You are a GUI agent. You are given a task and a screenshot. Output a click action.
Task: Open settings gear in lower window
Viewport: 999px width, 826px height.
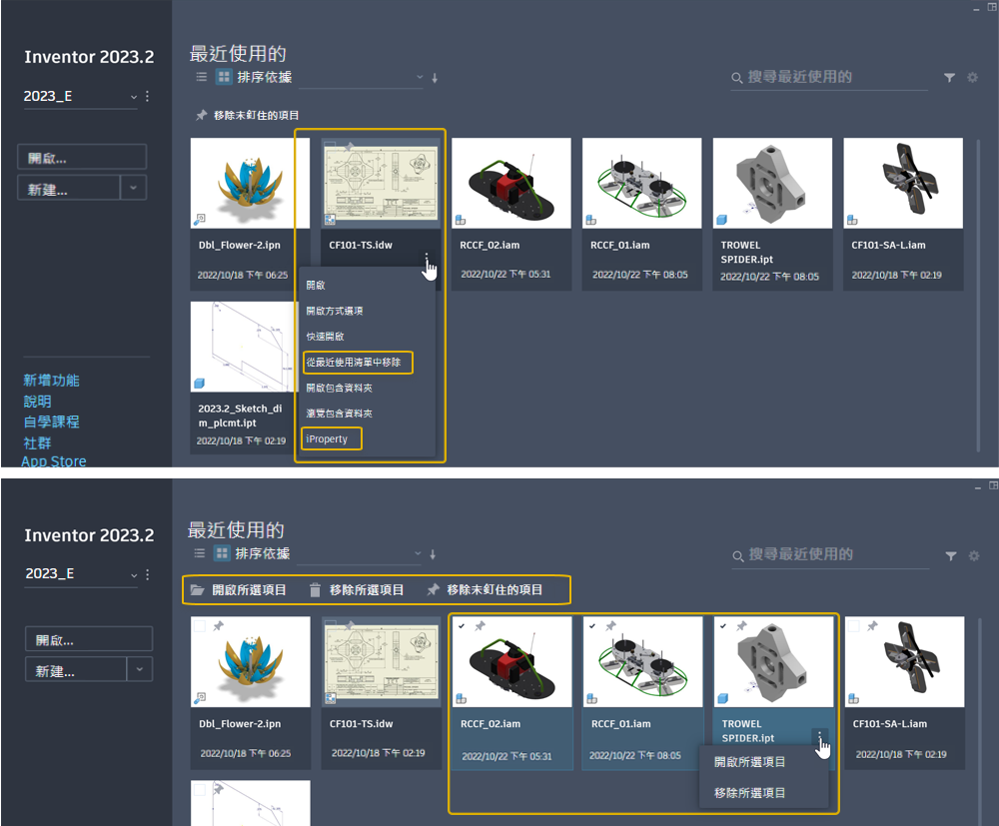973,555
